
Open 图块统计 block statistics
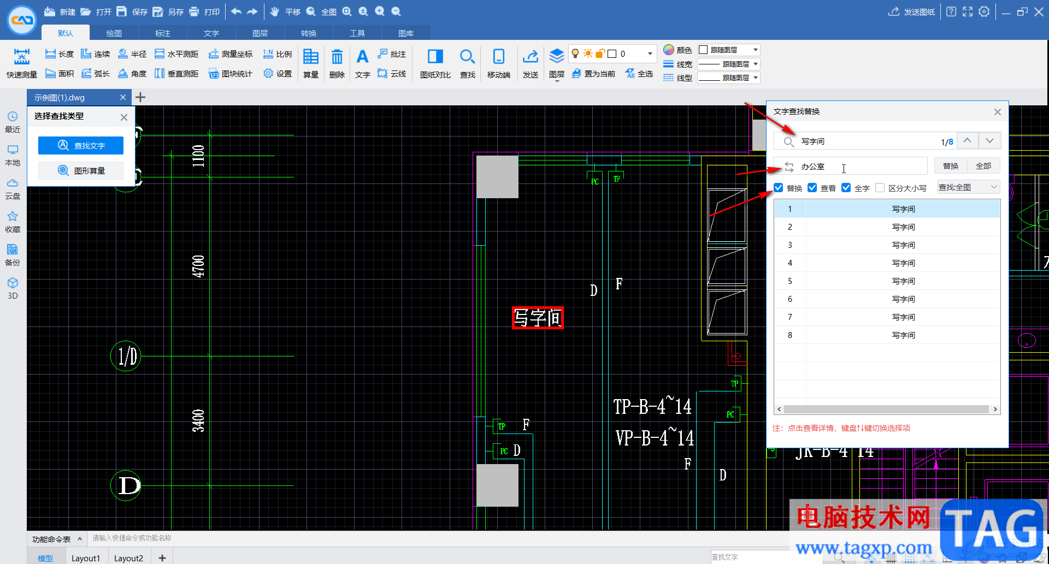pyautogui.click(x=231, y=74)
